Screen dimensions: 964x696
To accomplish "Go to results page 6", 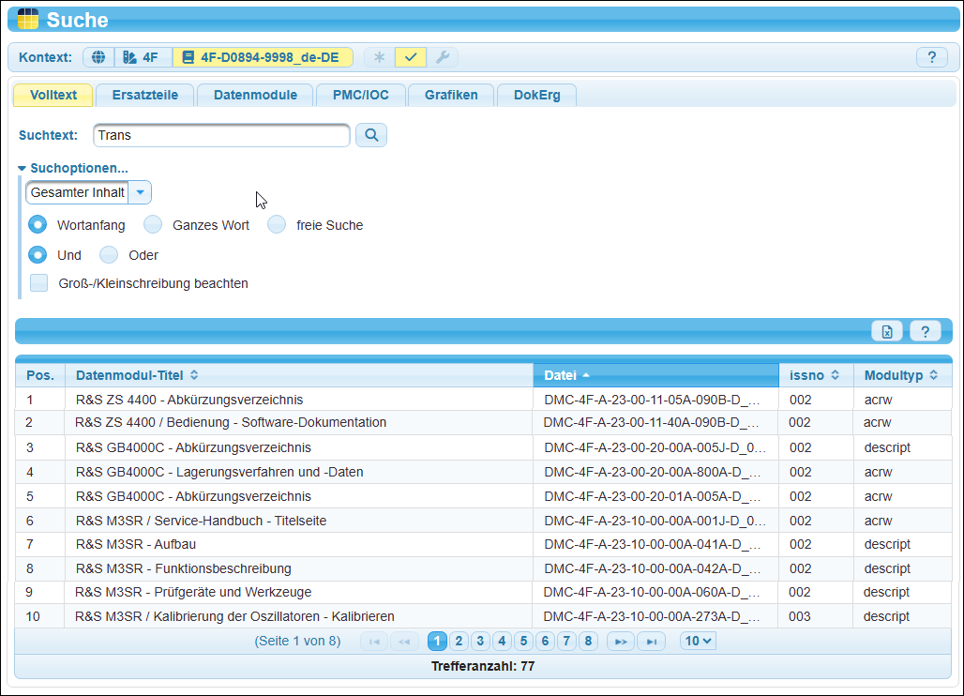I will 545,642.
